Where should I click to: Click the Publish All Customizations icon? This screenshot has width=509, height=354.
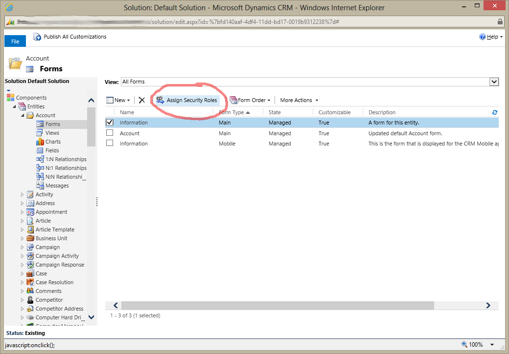(x=37, y=37)
